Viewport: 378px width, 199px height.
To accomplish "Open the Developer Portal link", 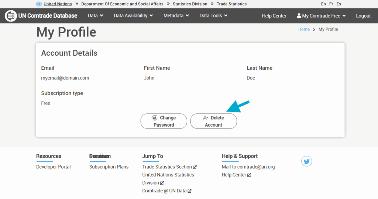I will pyautogui.click(x=53, y=167).
